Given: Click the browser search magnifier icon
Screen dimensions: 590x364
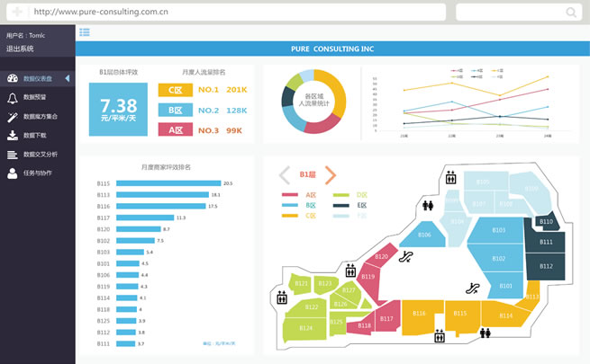Looking at the screenshot, I should coord(571,13).
